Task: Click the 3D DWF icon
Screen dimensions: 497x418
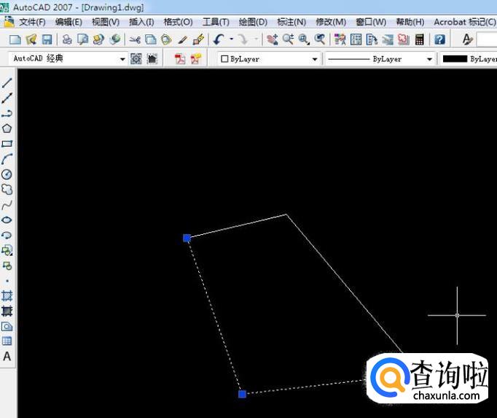Action: [114, 39]
